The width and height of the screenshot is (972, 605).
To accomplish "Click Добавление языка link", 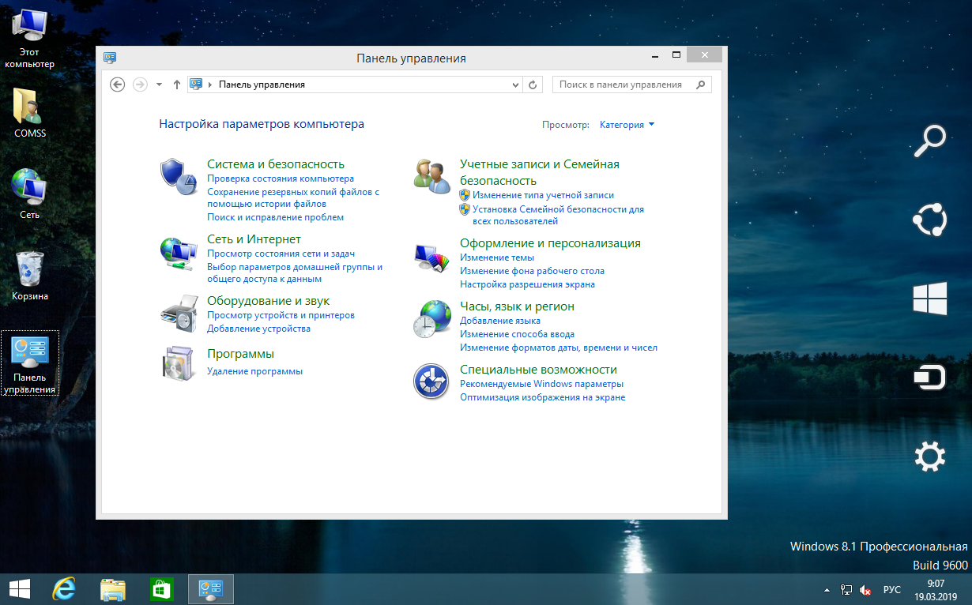I will (x=500, y=321).
